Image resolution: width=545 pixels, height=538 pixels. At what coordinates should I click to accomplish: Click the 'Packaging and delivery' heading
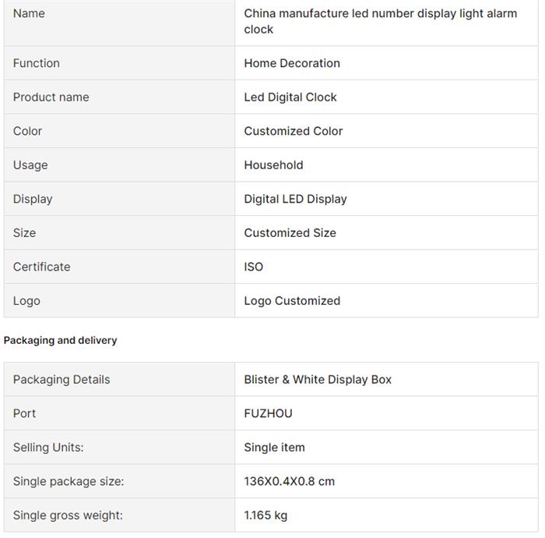(x=61, y=341)
